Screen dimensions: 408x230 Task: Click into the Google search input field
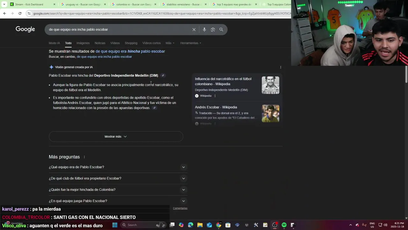click(118, 29)
